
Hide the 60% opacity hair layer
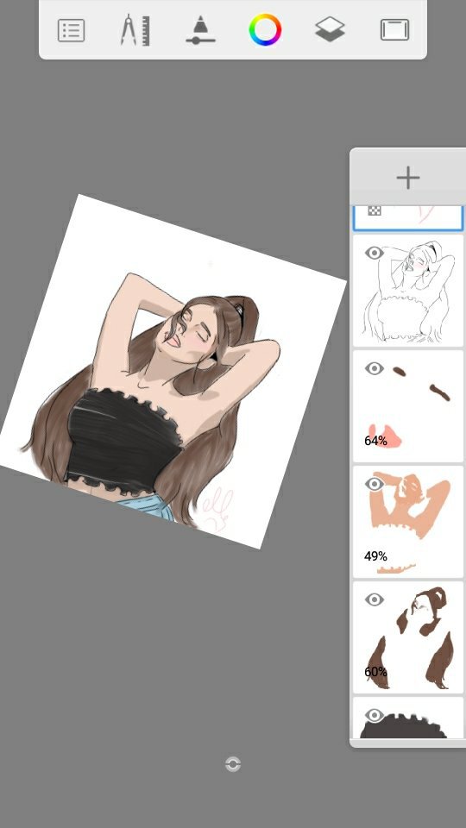(374, 599)
